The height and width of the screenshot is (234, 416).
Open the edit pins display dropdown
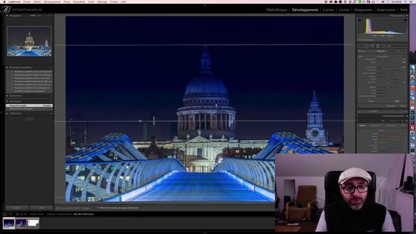86,208
